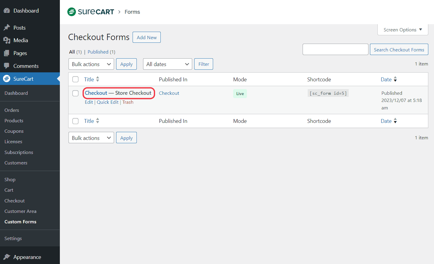Click the search checkout forms text field
This screenshot has width=434, height=264.
click(x=335, y=50)
